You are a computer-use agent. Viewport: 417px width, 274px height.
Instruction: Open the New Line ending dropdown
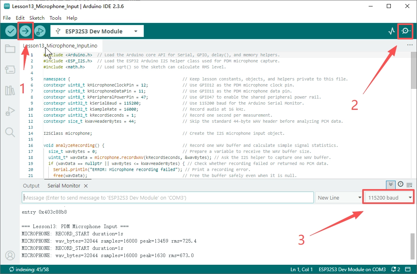point(339,198)
